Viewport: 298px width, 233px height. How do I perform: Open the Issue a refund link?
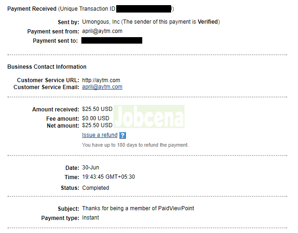pyautogui.click(x=99, y=135)
